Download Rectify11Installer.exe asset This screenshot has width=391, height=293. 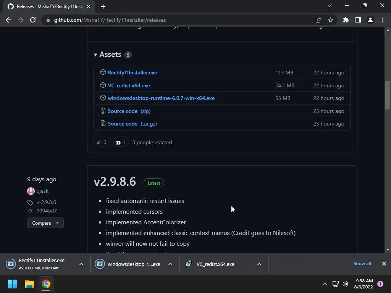click(132, 72)
